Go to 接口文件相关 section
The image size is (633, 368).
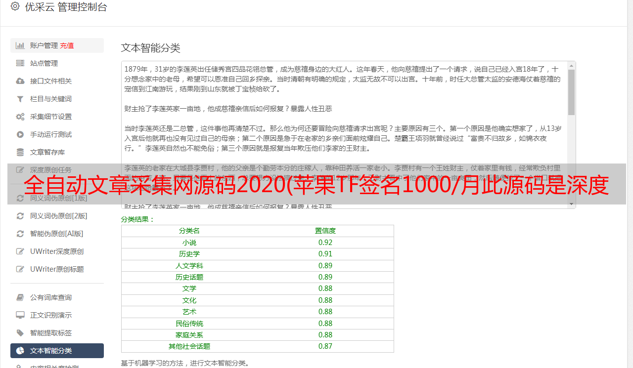click(x=57, y=81)
